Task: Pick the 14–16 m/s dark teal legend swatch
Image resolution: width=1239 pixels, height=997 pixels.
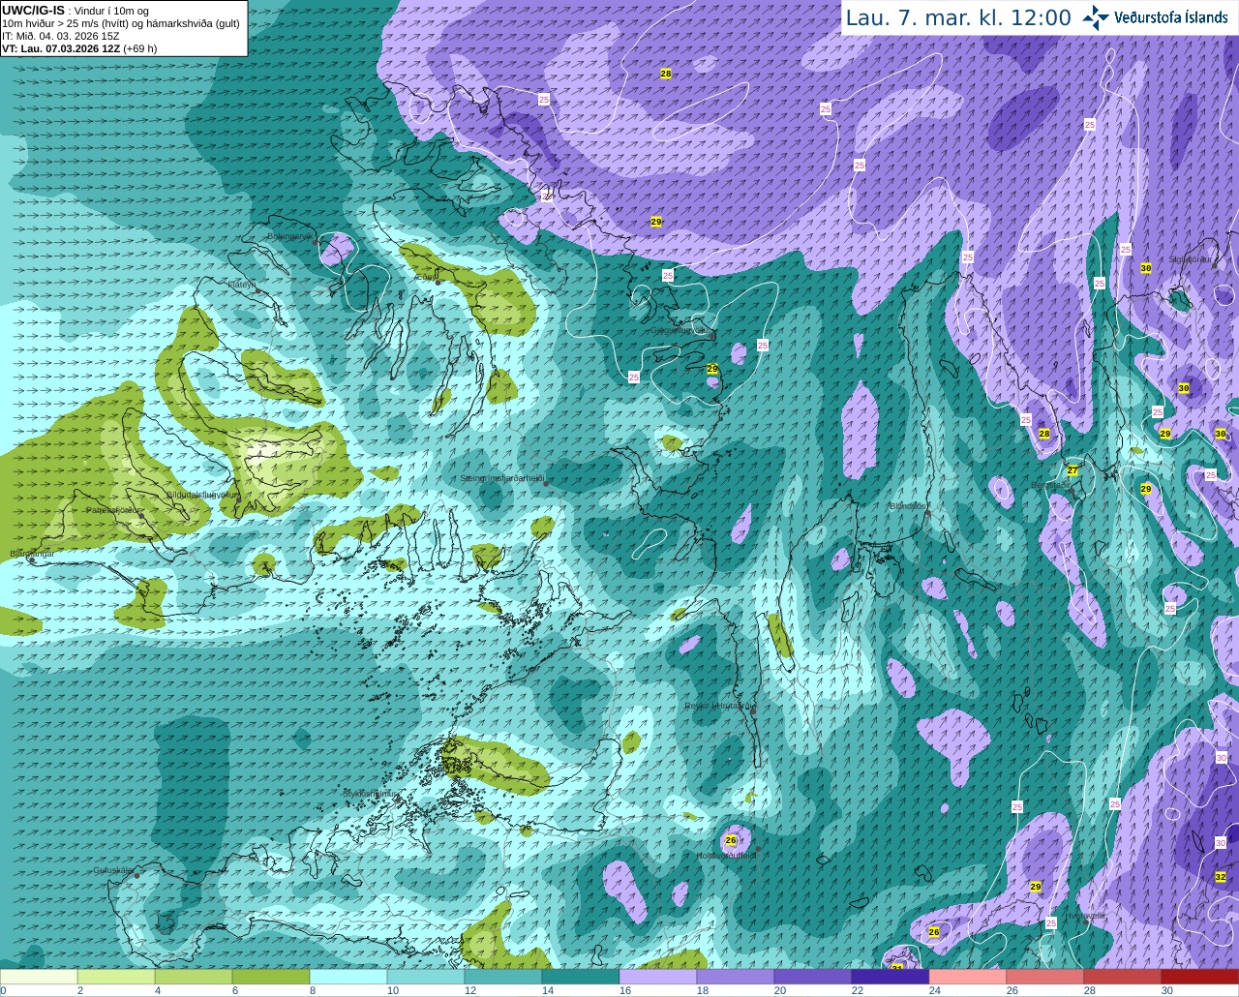Action: 581,977
